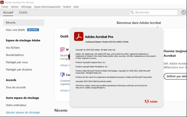Open Partagés par vous

17,62
